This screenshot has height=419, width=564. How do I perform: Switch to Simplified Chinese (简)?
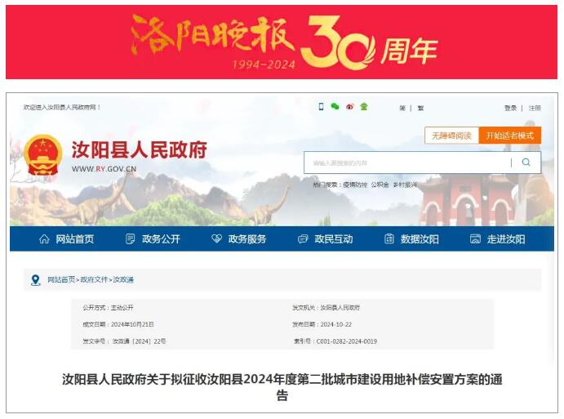tap(402, 108)
